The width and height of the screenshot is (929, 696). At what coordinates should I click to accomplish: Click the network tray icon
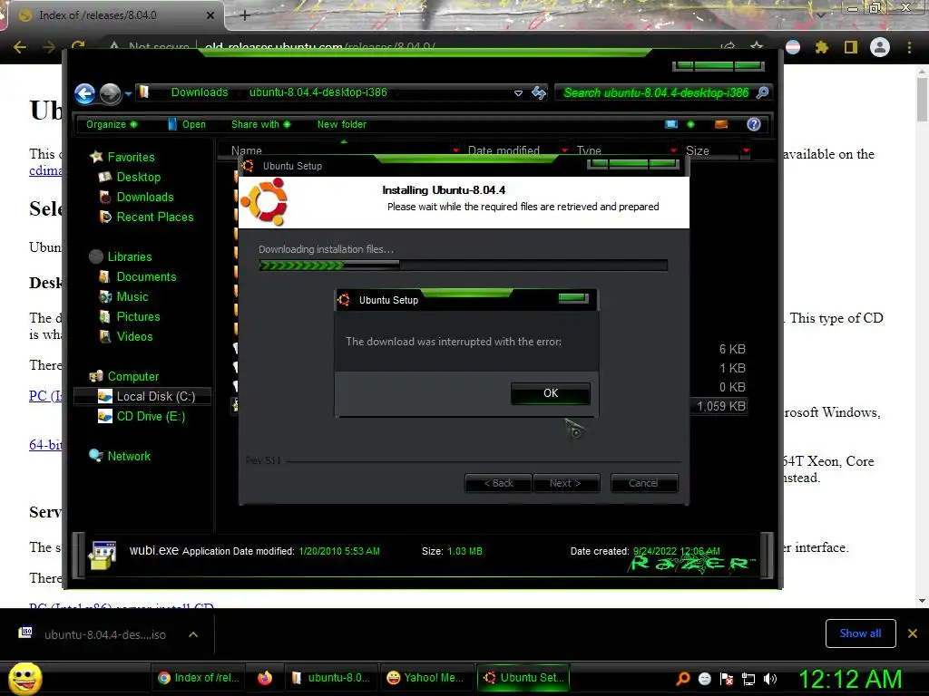click(x=748, y=679)
